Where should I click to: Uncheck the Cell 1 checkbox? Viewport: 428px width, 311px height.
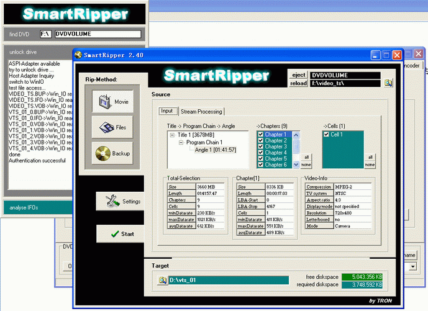tap(326, 134)
